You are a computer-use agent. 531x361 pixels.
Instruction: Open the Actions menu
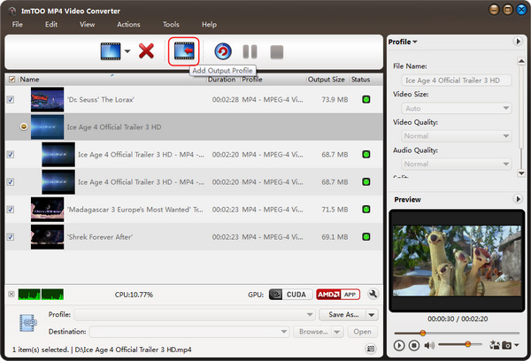[x=128, y=25]
